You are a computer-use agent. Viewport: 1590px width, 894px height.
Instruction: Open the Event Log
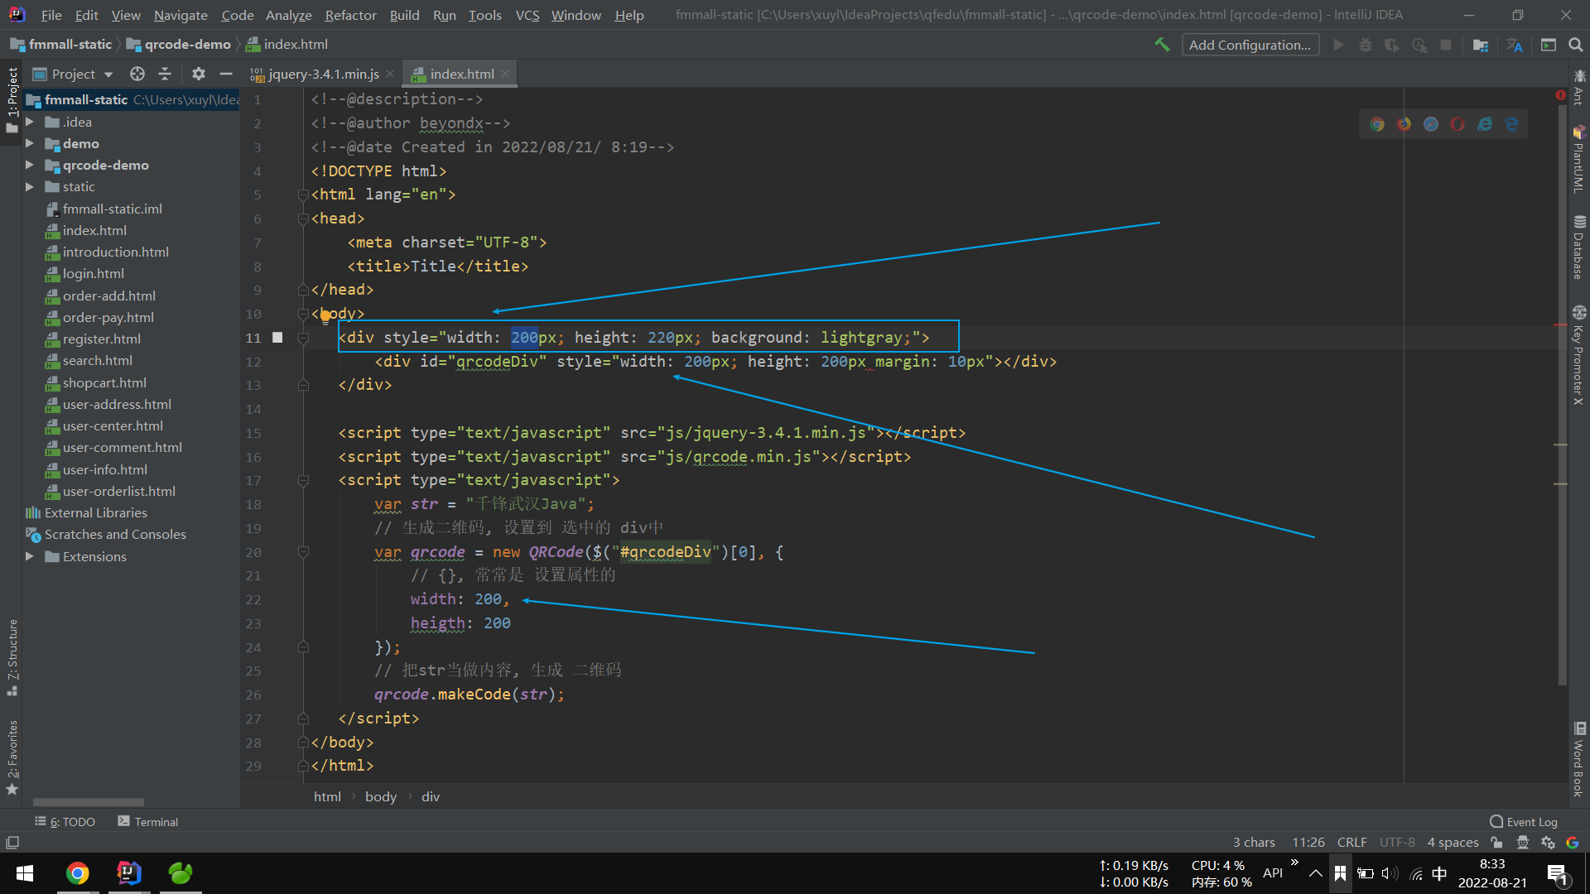1524,822
